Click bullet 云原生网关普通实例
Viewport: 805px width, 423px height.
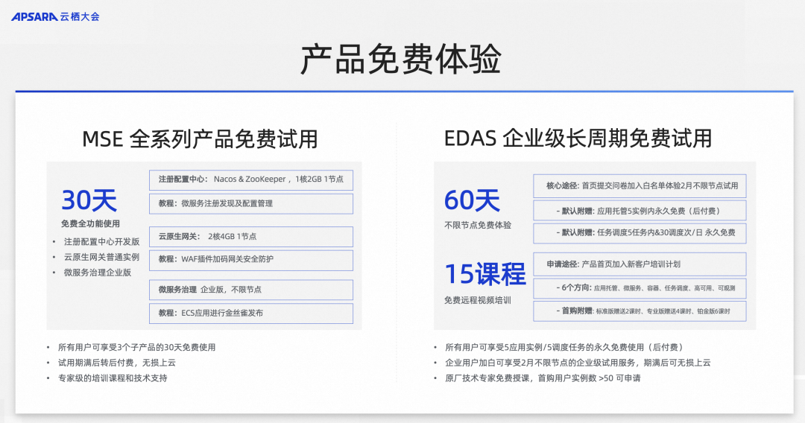pyautogui.click(x=101, y=257)
